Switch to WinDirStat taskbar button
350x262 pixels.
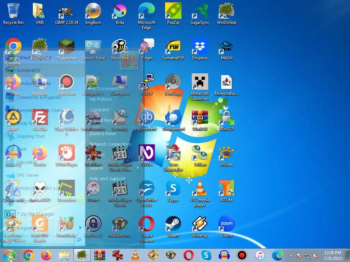pyautogui.click(x=82, y=255)
